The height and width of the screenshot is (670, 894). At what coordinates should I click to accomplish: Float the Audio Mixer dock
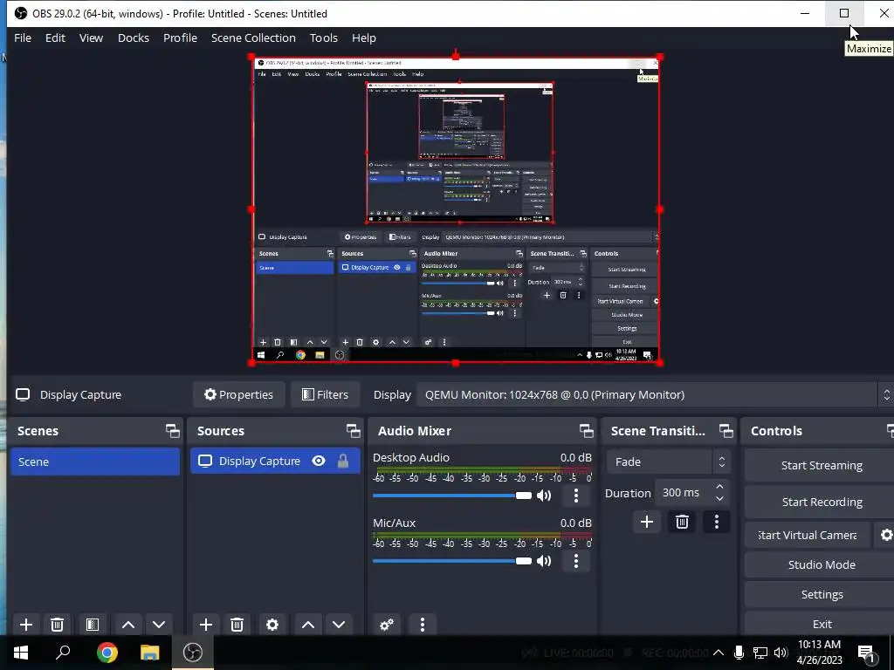(586, 431)
